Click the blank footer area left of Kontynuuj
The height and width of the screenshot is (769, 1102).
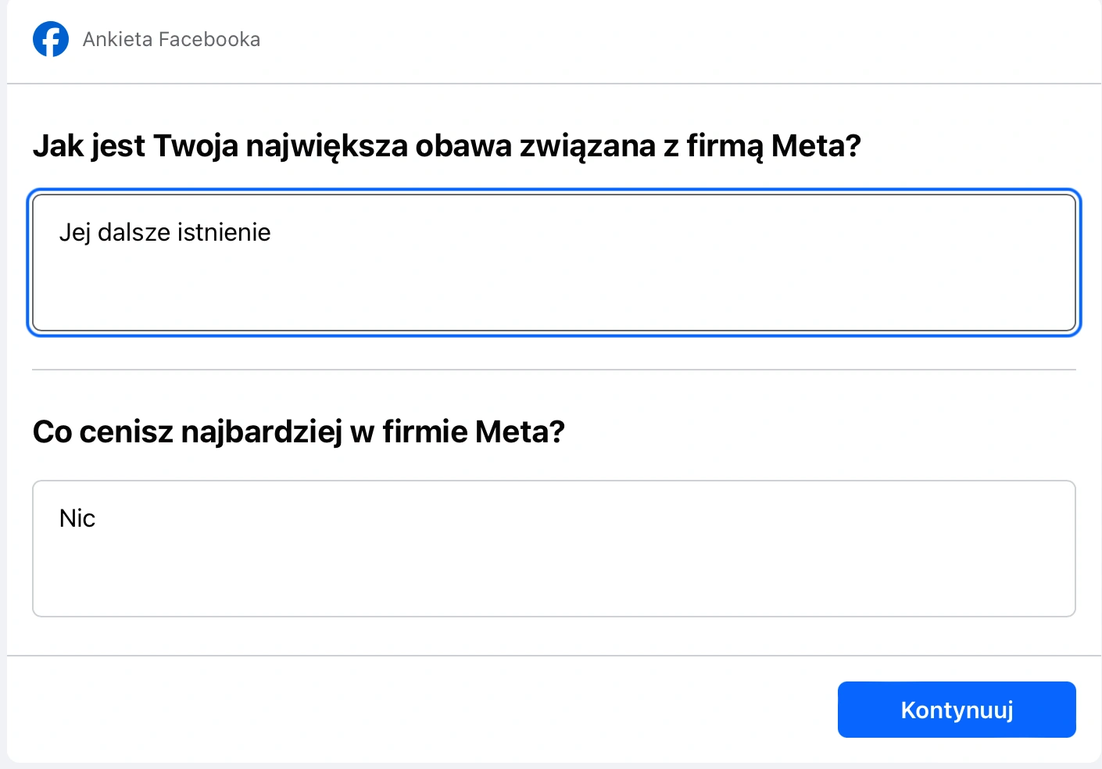point(422,710)
